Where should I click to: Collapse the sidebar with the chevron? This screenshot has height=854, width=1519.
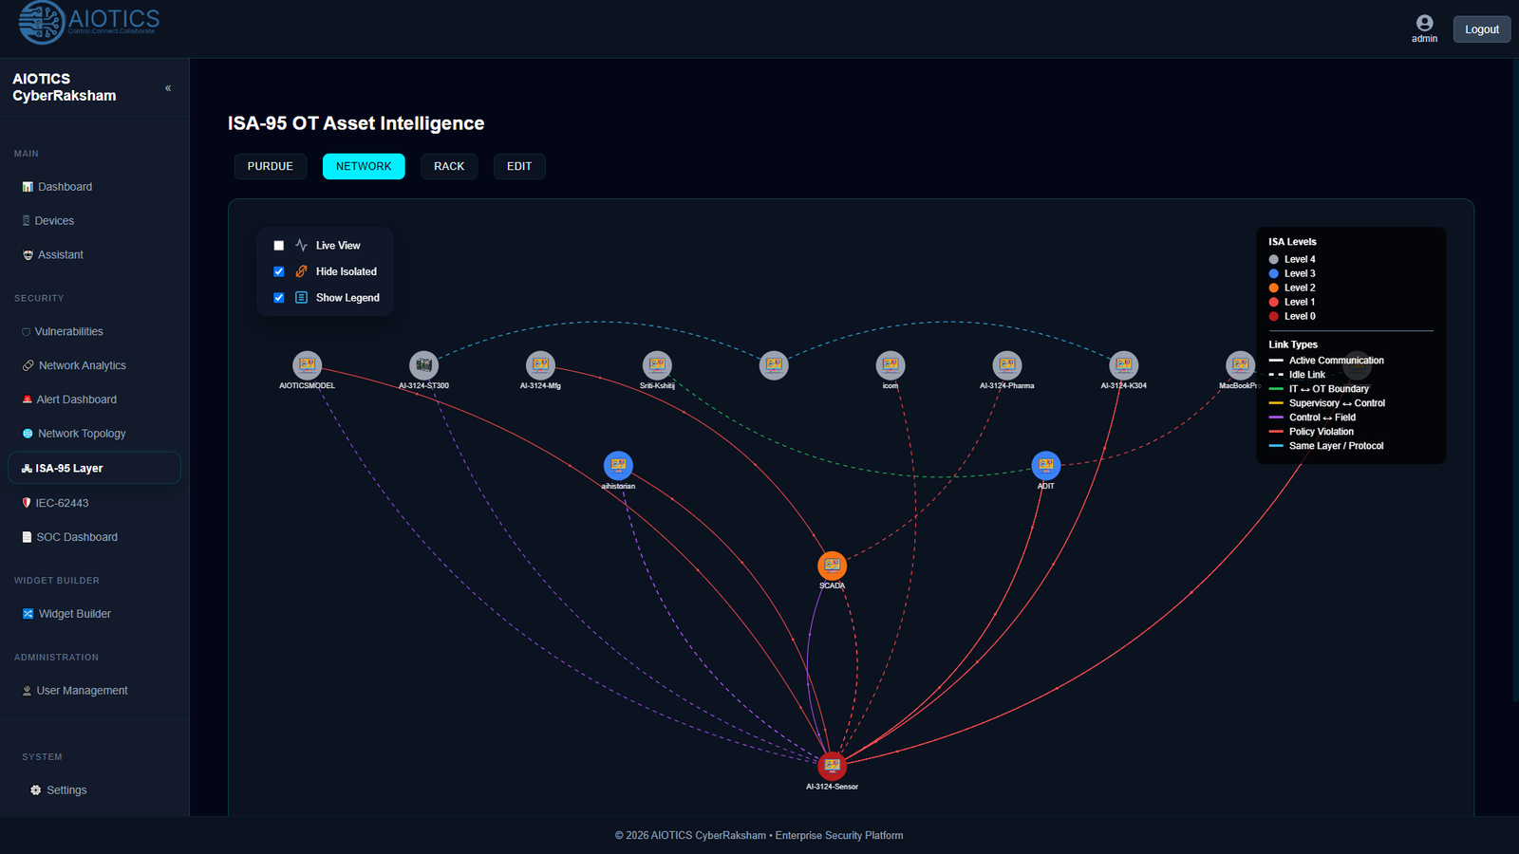[x=168, y=87]
